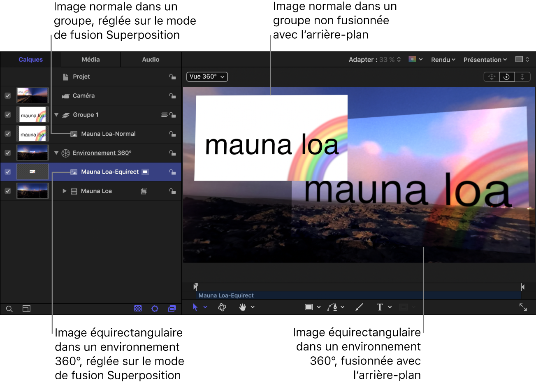
Task: Select the Paint Stroke tool
Action: point(359,307)
